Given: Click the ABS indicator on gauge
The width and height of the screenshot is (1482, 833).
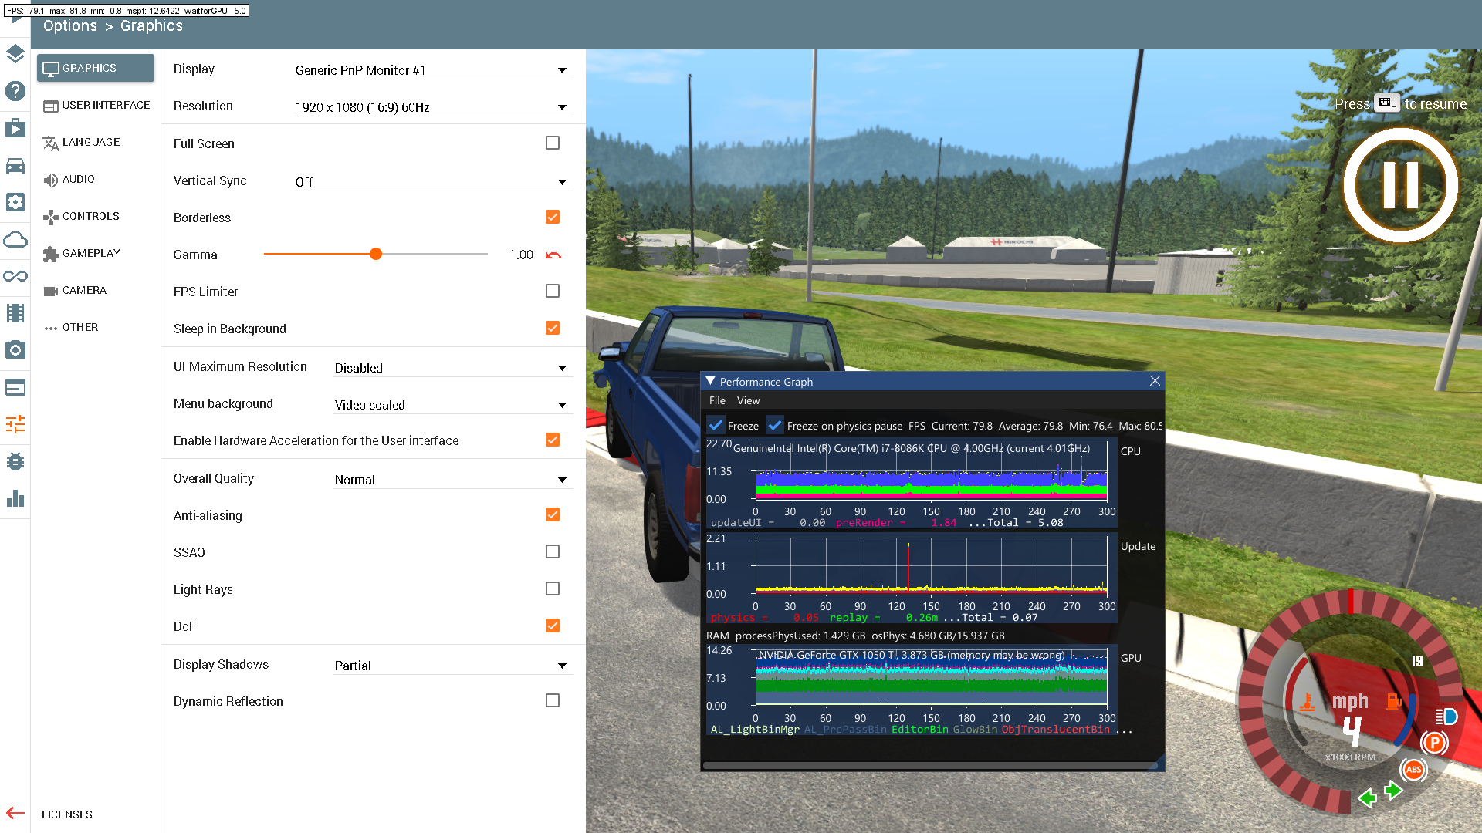Looking at the screenshot, I should (1414, 769).
